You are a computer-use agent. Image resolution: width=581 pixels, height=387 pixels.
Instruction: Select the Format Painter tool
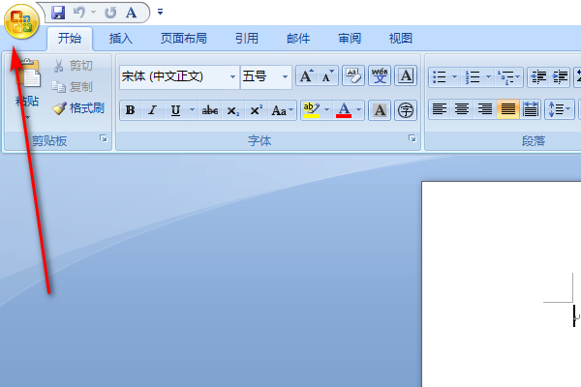(79, 107)
